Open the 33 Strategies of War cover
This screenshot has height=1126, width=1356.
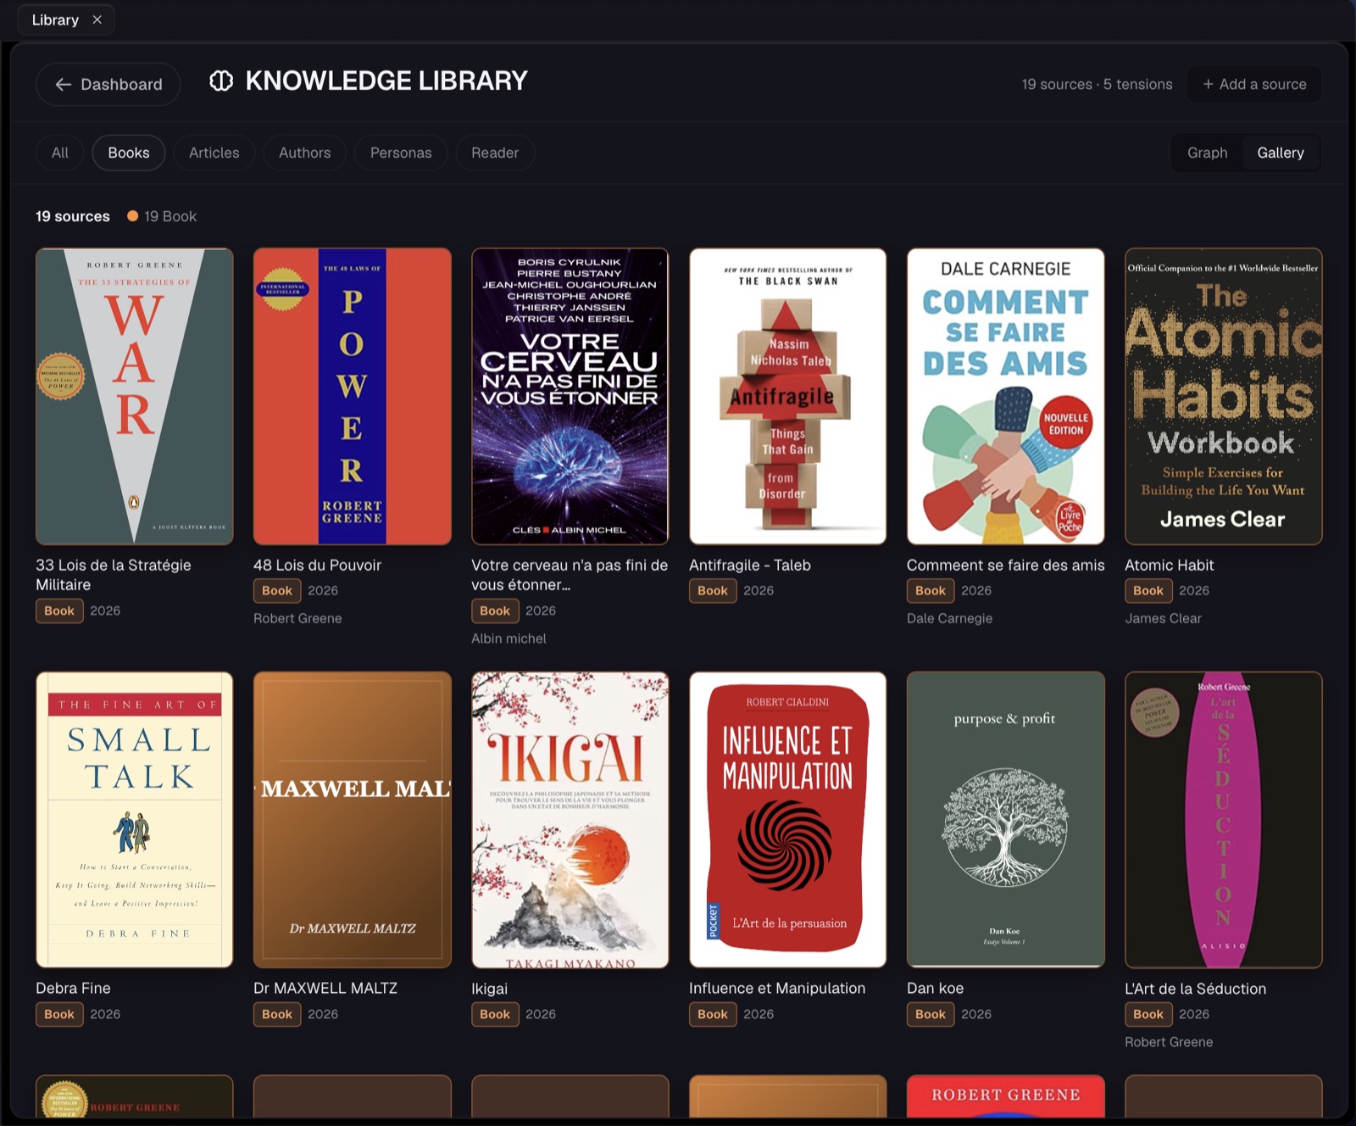click(135, 396)
